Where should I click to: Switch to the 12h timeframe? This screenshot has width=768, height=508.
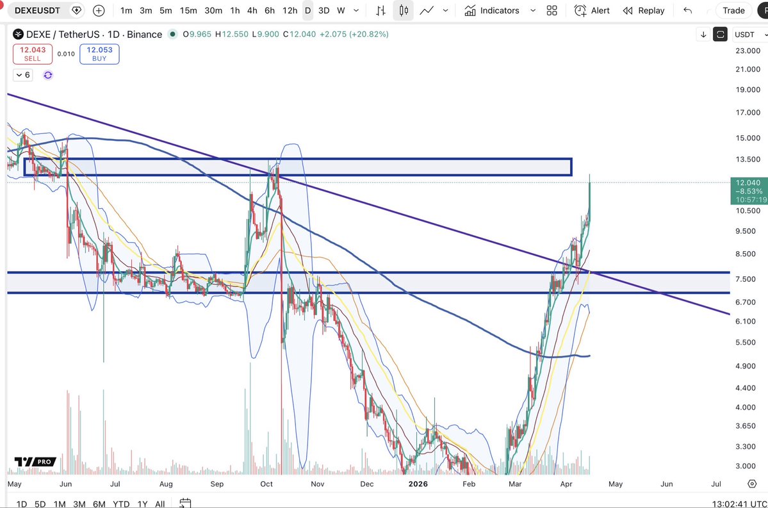(x=290, y=10)
